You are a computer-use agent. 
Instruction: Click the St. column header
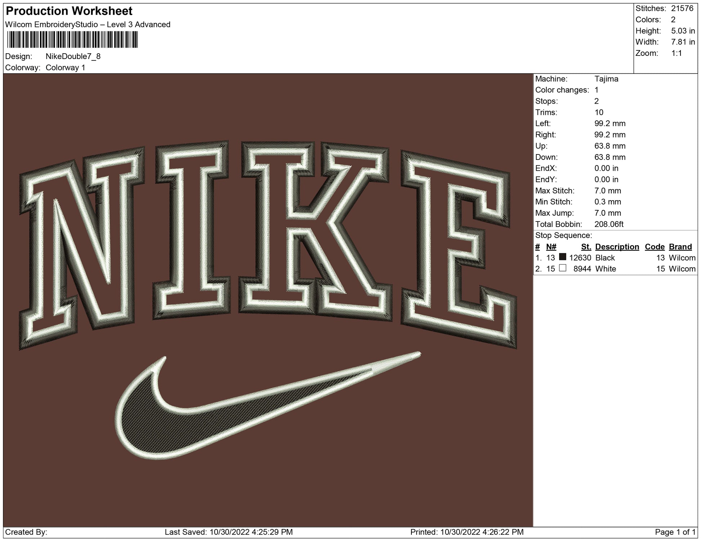click(x=586, y=247)
